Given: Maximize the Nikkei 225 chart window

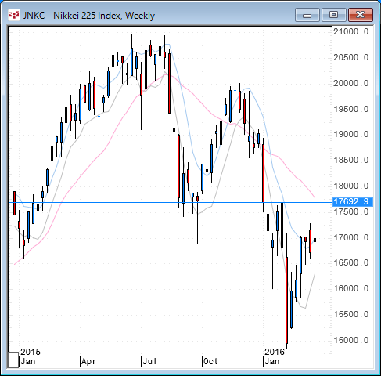Looking at the screenshot, I should [x=333, y=15].
